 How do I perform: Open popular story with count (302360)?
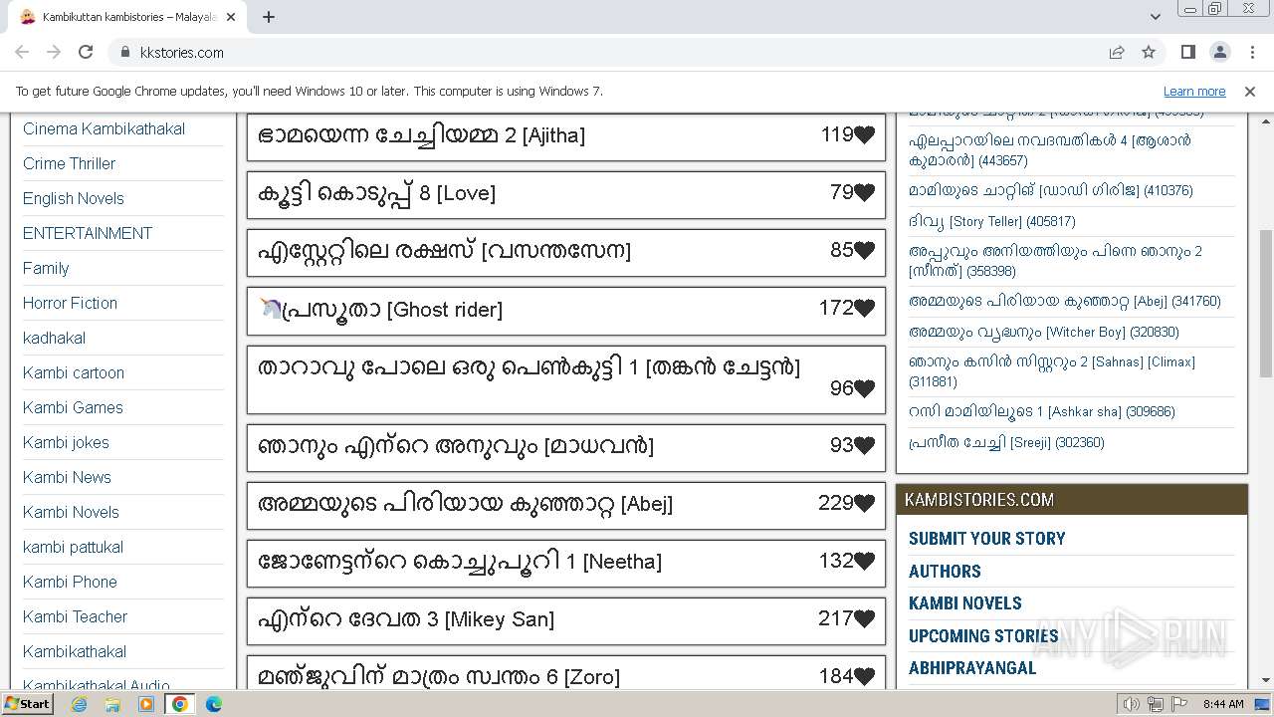pyautogui.click(x=1006, y=442)
